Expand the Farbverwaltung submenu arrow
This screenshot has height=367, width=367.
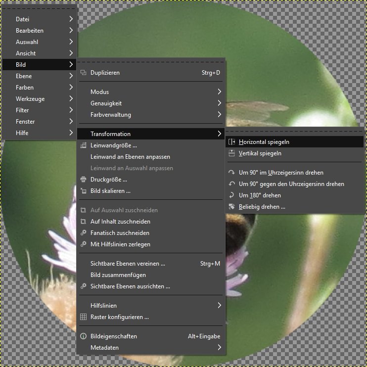click(x=219, y=115)
